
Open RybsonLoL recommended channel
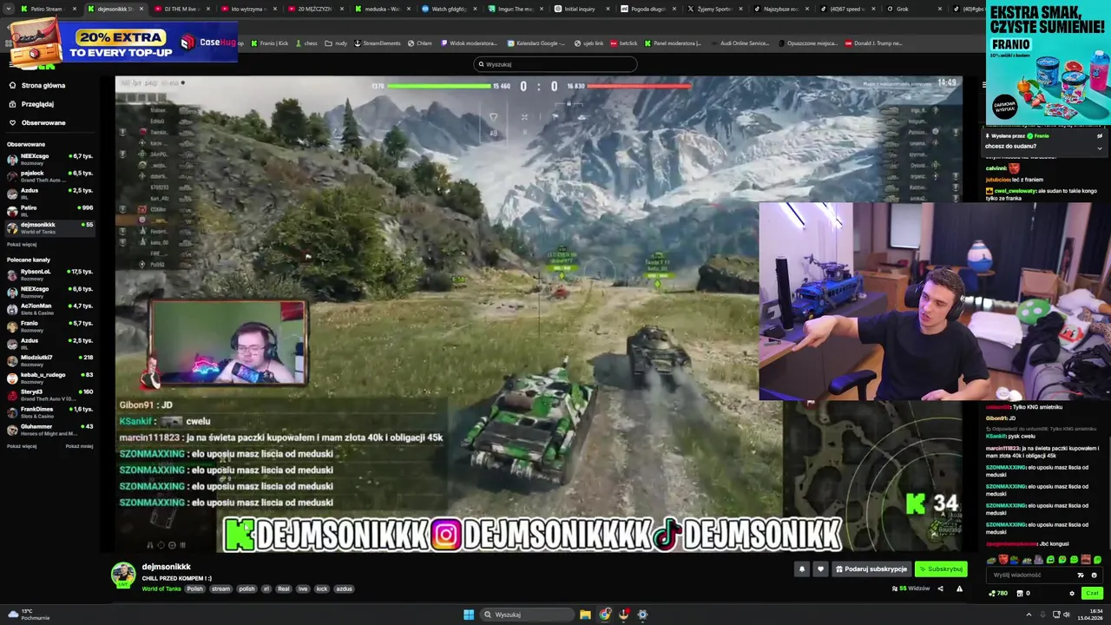[49, 274]
